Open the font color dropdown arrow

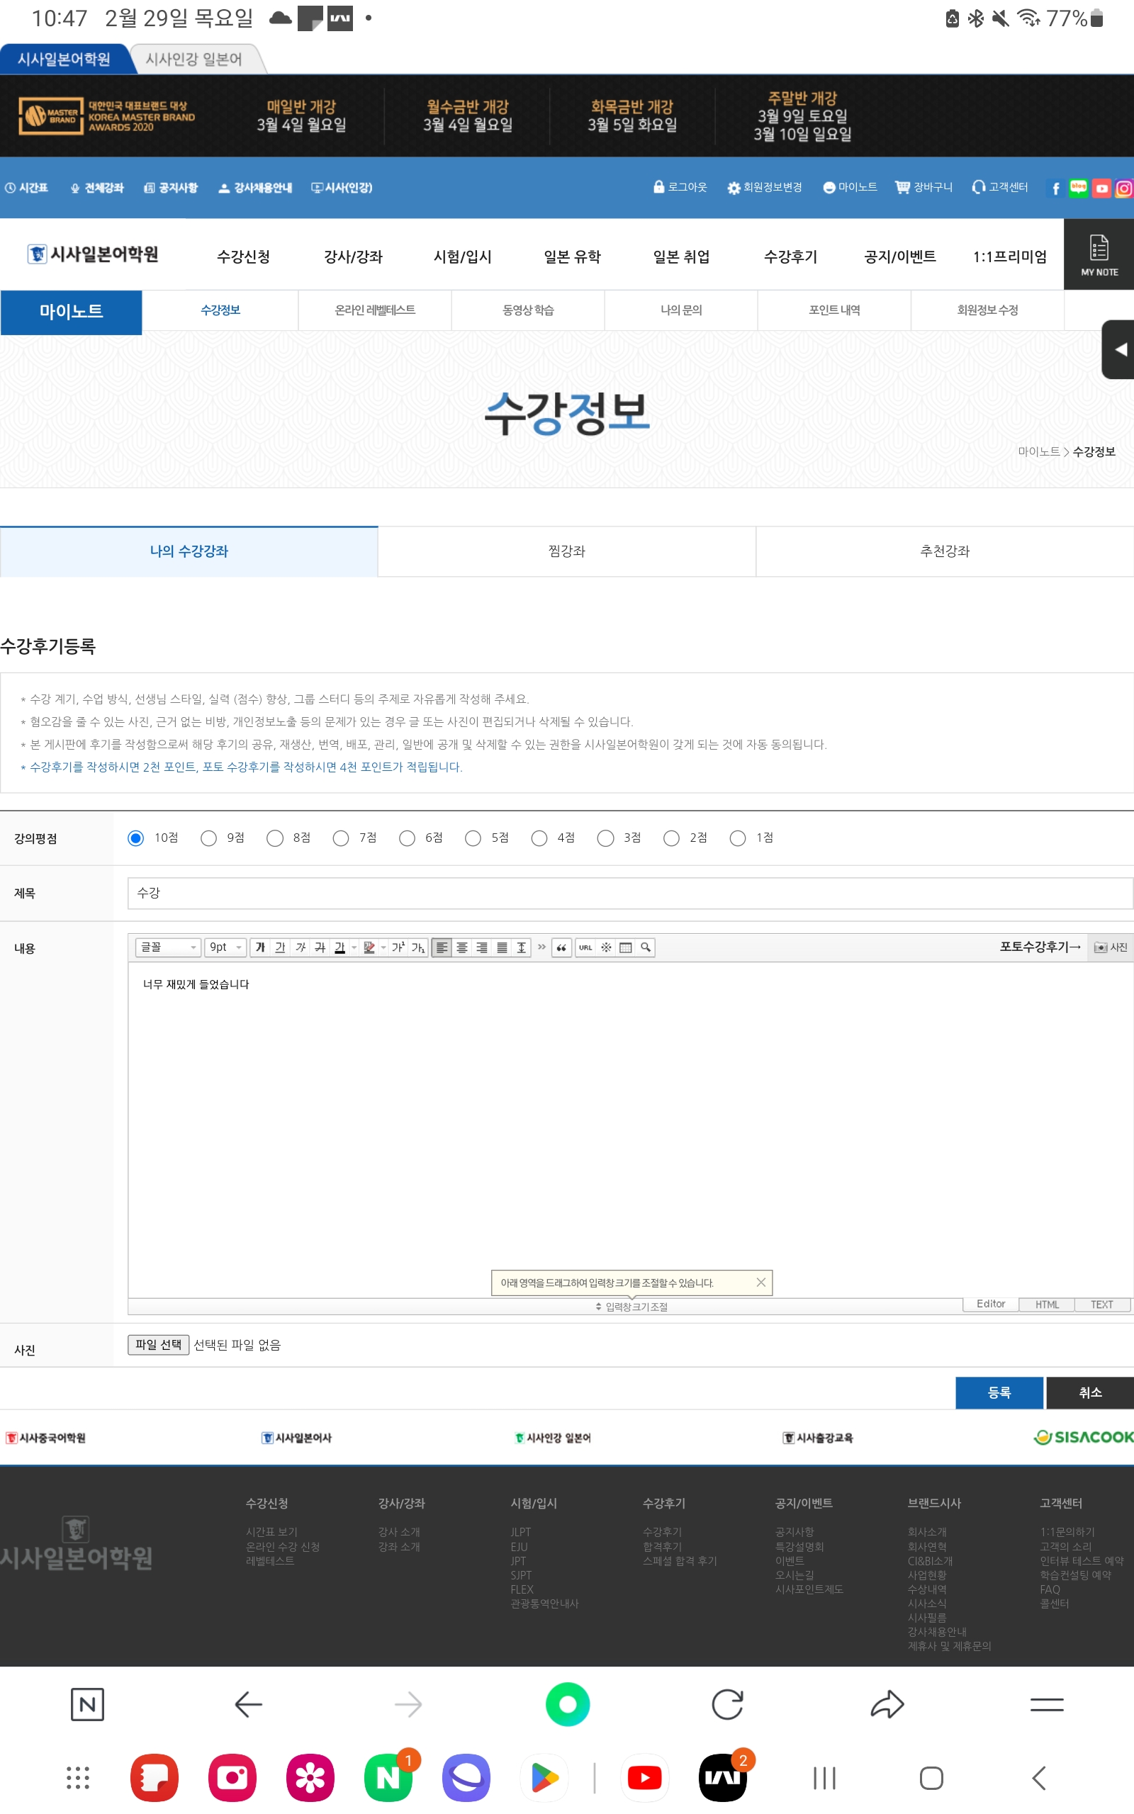tap(354, 947)
